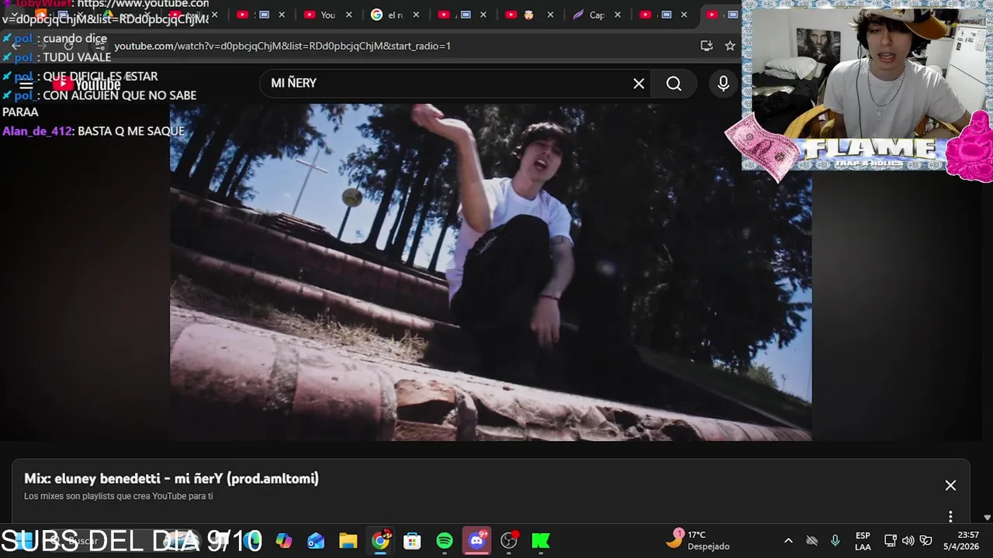The height and width of the screenshot is (558, 993).
Task: Go to YouTube home via logo
Action: click(x=87, y=84)
